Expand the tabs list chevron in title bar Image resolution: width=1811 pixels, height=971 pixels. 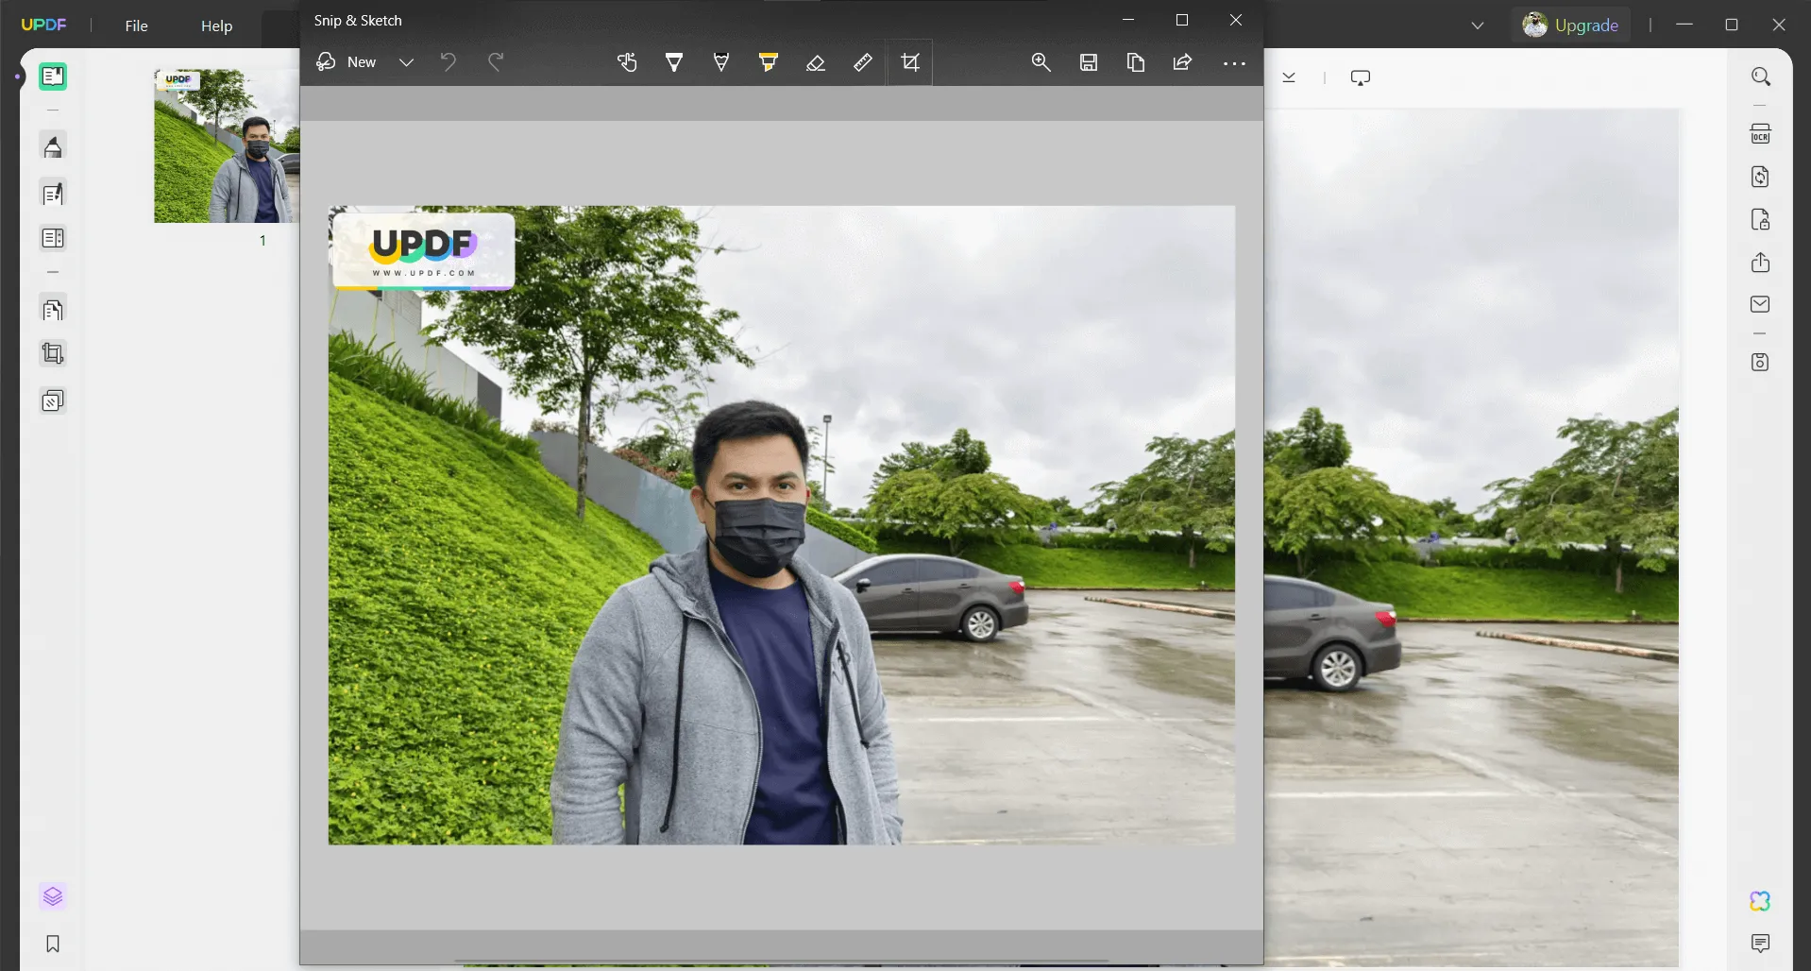coord(1478,26)
